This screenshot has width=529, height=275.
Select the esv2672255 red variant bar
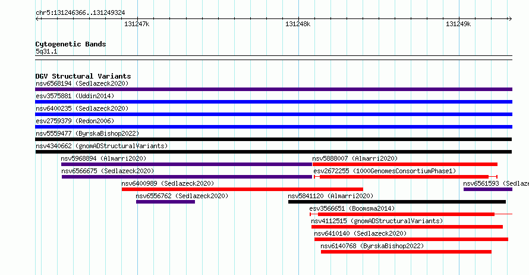point(405,177)
